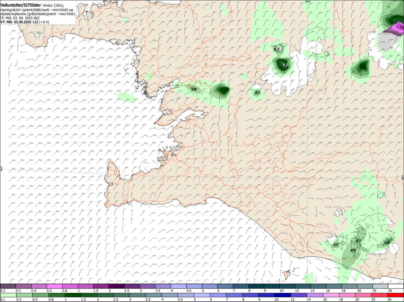Click the 0.2 label on snow scale
The height and width of the screenshot is (302, 404).
tap(3, 291)
